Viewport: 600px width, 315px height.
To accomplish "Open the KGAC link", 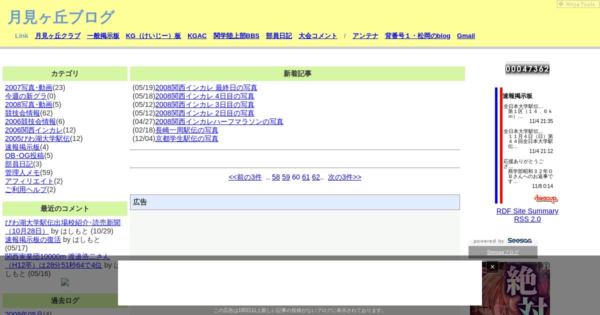I will tap(197, 36).
